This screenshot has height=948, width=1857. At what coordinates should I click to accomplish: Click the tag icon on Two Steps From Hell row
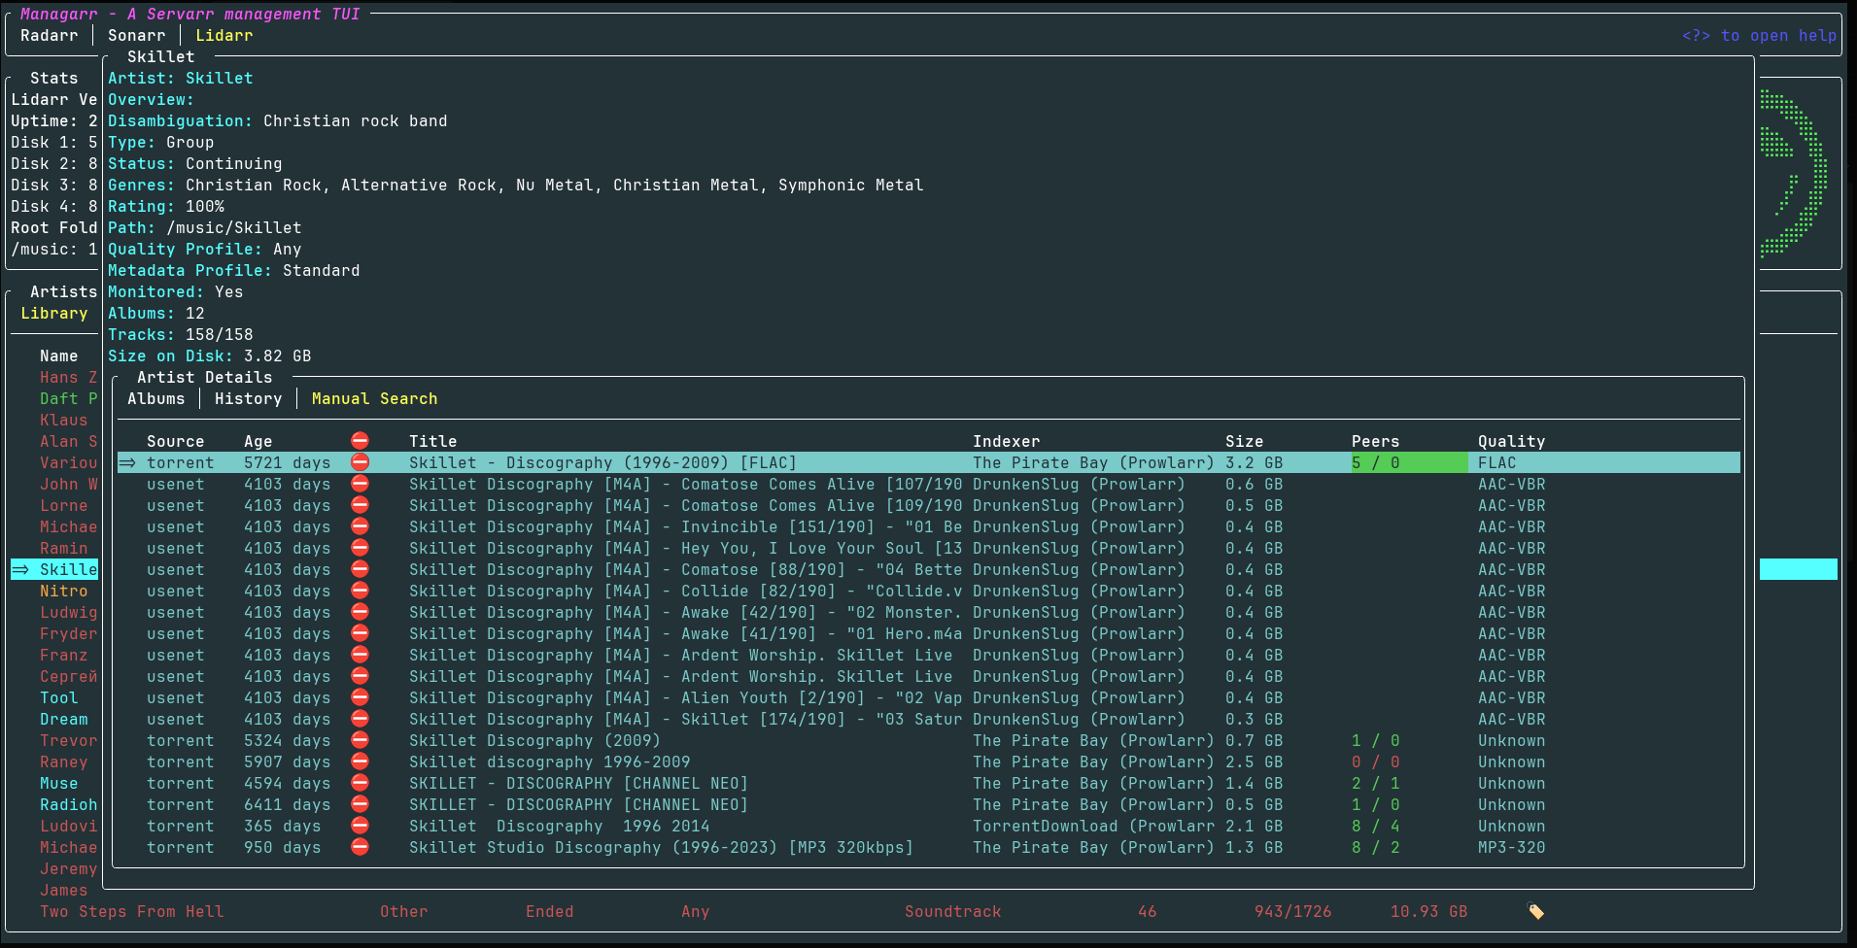[x=1535, y=911]
